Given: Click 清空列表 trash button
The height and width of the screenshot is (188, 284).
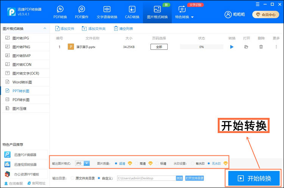Looking at the screenshot, I should [123, 28].
